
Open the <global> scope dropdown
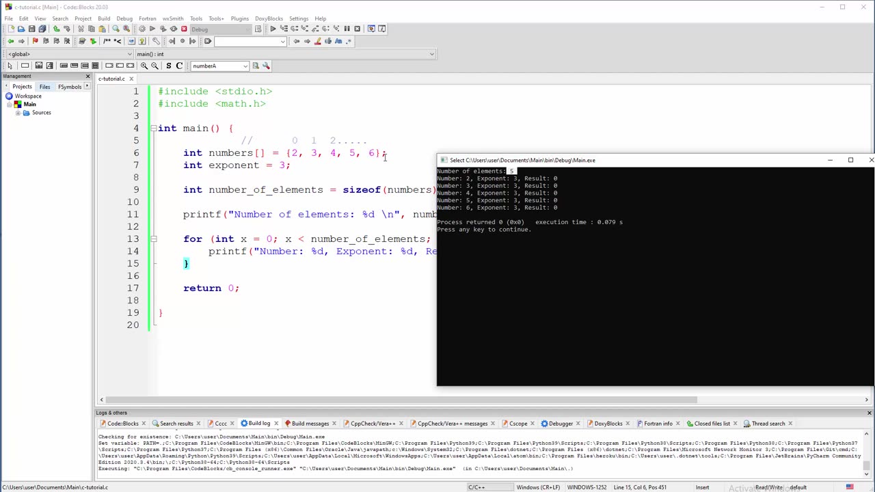[68, 54]
